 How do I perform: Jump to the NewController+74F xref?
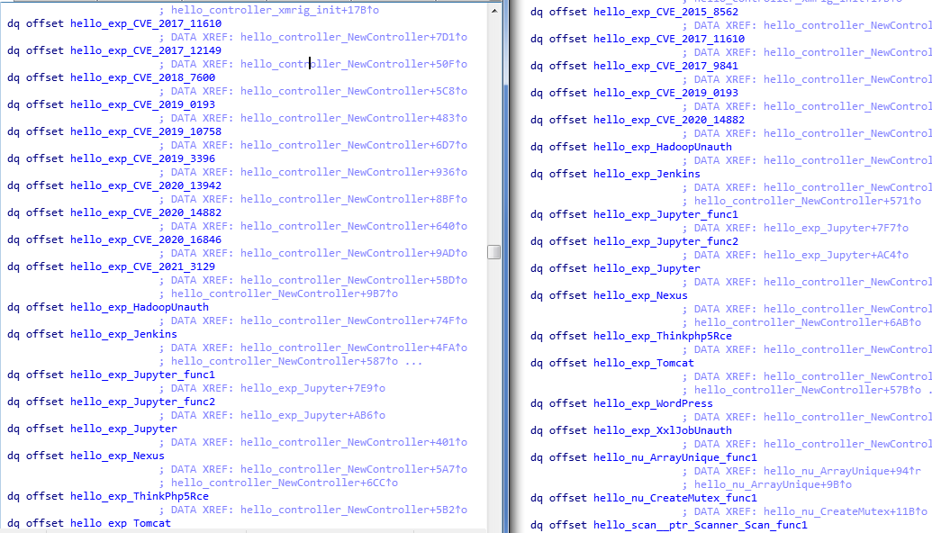[354, 321]
